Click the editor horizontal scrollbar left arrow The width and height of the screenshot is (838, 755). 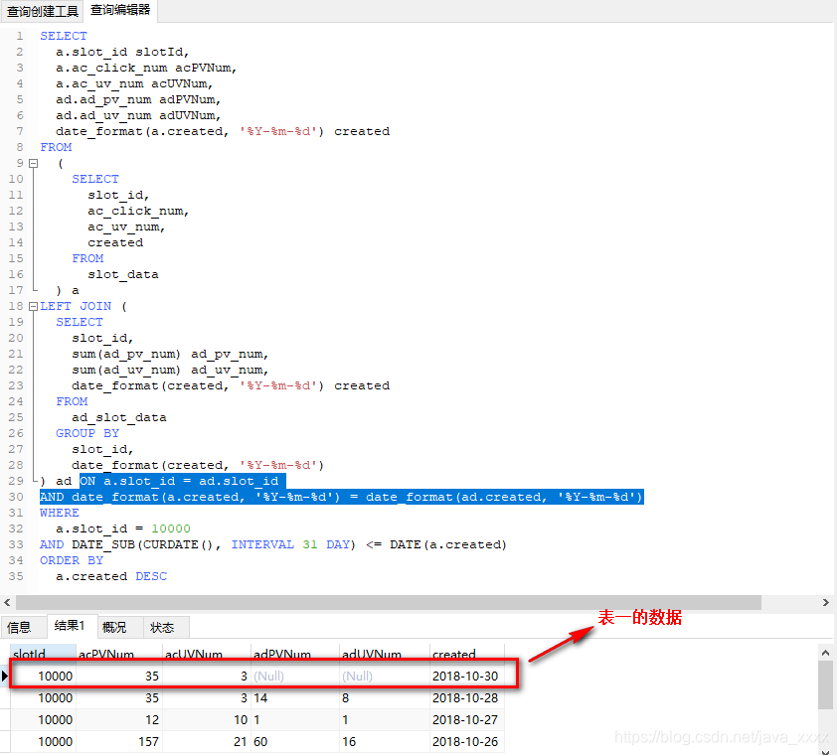7,603
